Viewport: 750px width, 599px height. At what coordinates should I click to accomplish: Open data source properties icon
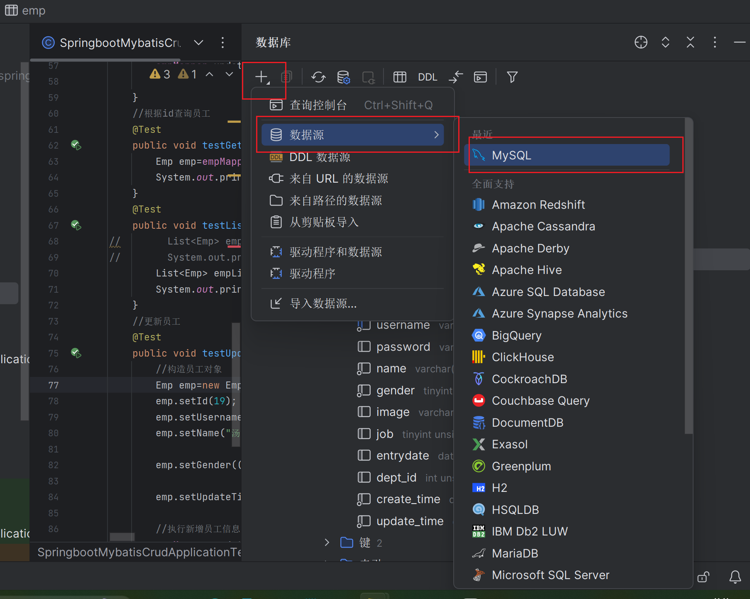(344, 77)
